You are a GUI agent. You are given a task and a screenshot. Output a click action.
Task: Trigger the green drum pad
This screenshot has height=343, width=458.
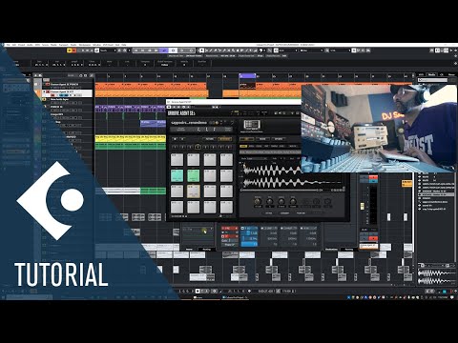click(x=194, y=175)
